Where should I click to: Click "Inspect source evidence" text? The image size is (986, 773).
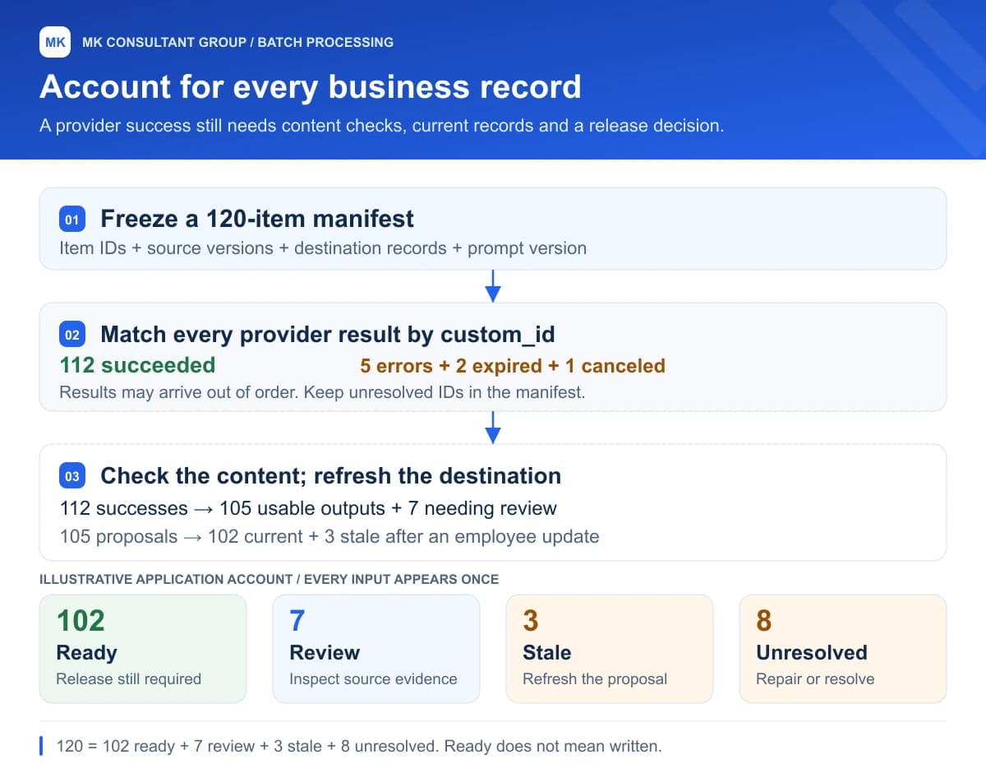(x=373, y=679)
